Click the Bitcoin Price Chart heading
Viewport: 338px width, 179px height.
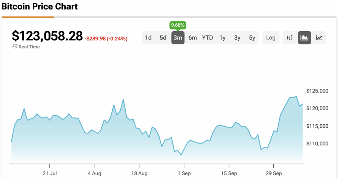click(40, 7)
